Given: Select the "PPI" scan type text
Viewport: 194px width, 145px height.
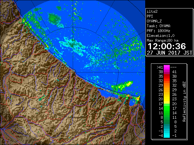Looking at the screenshot, I should [150, 16].
